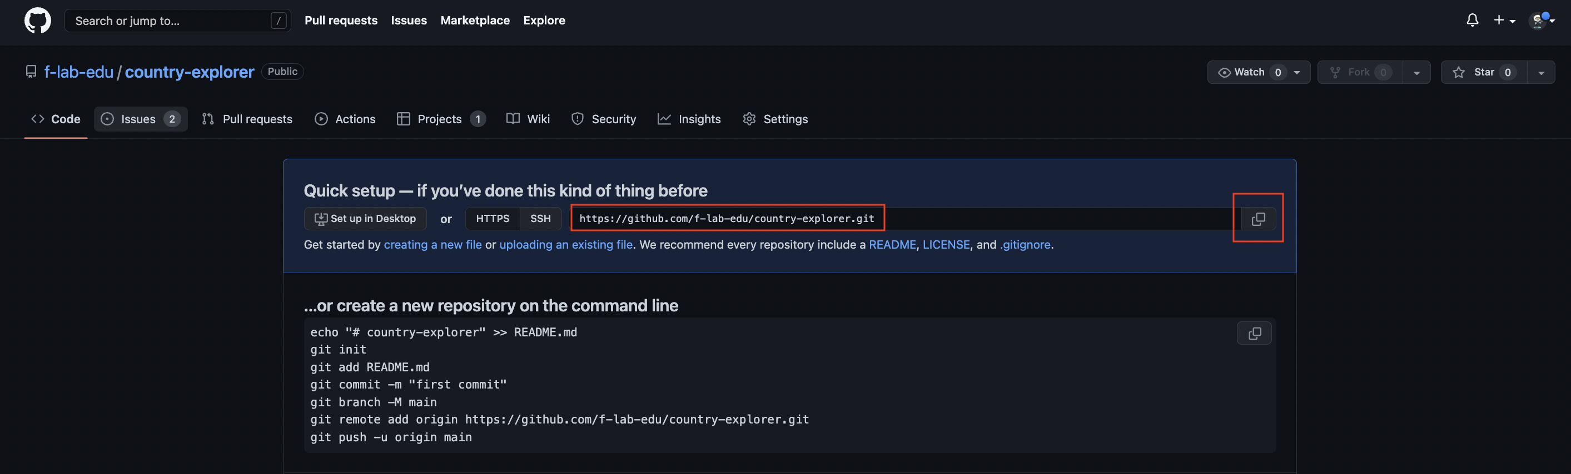Open the LICENSE link
The width and height of the screenshot is (1571, 474).
[x=946, y=245]
